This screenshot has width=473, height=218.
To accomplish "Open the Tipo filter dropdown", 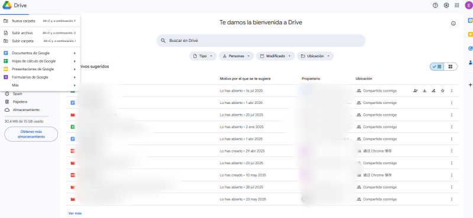I will click(x=203, y=56).
